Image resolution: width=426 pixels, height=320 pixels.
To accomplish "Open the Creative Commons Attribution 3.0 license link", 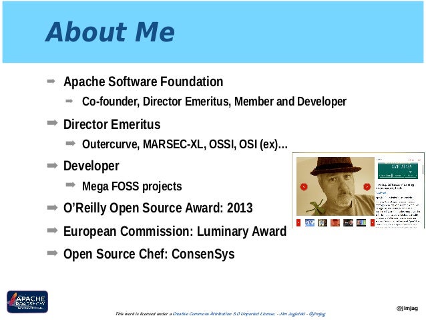I will pyautogui.click(x=224, y=314).
